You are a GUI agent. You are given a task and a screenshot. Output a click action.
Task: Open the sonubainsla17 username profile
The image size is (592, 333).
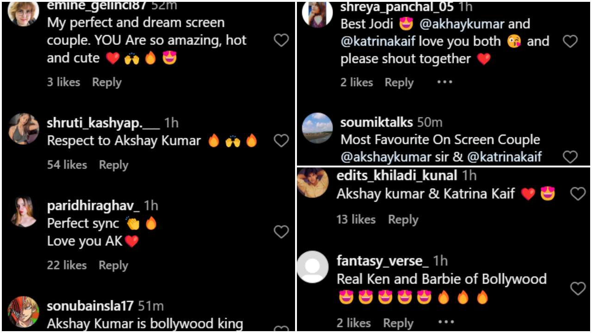click(x=90, y=306)
